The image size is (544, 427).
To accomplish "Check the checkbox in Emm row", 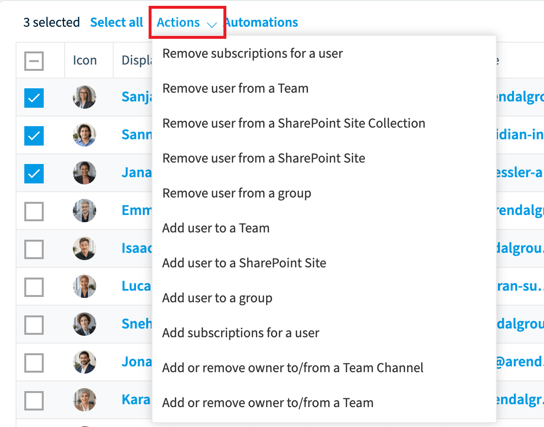I will pyautogui.click(x=34, y=212).
